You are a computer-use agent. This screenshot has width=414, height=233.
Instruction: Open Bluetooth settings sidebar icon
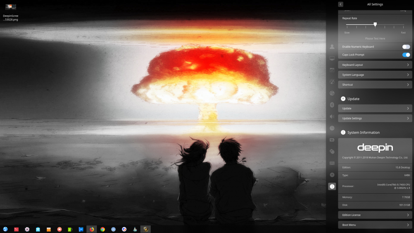pos(332,105)
